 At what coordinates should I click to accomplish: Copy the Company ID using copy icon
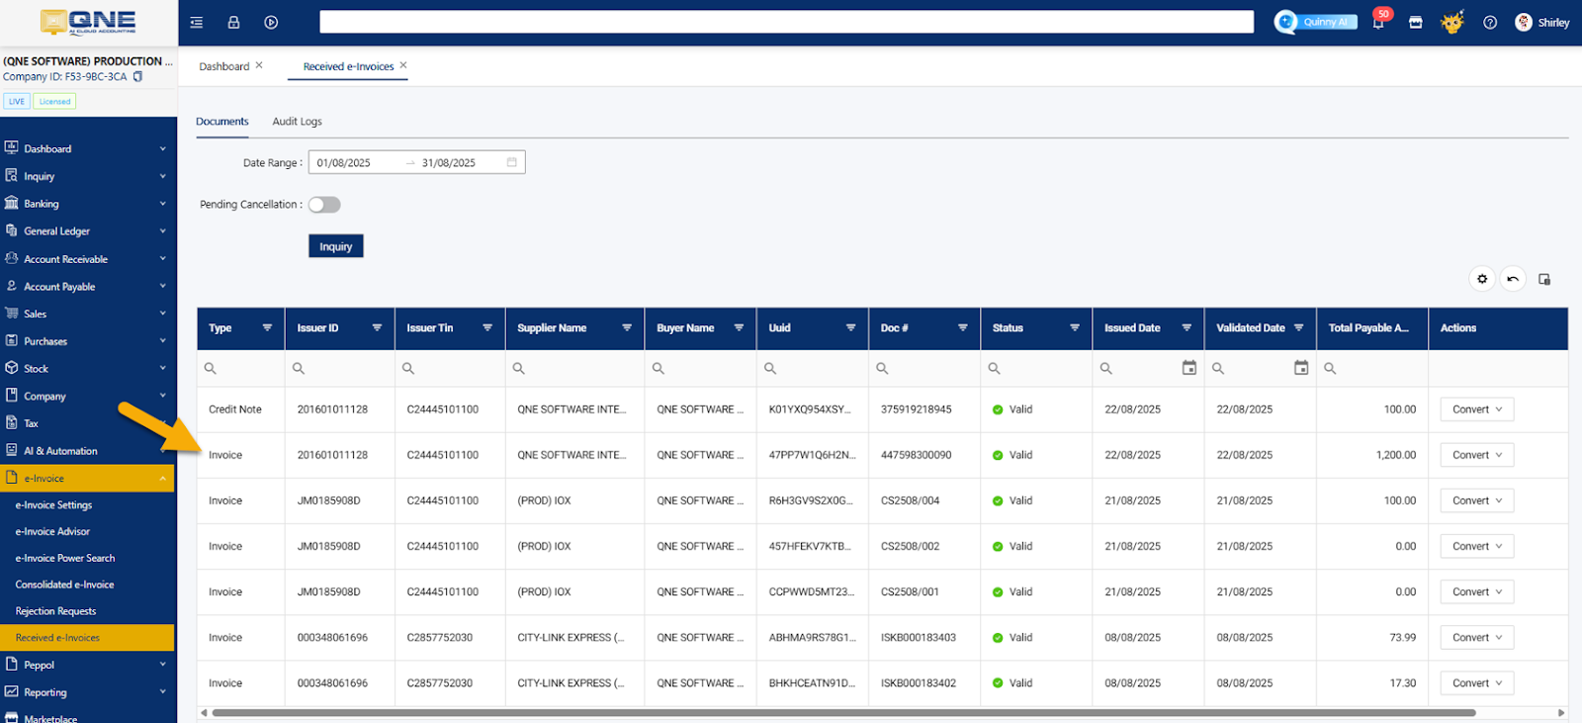(x=137, y=76)
